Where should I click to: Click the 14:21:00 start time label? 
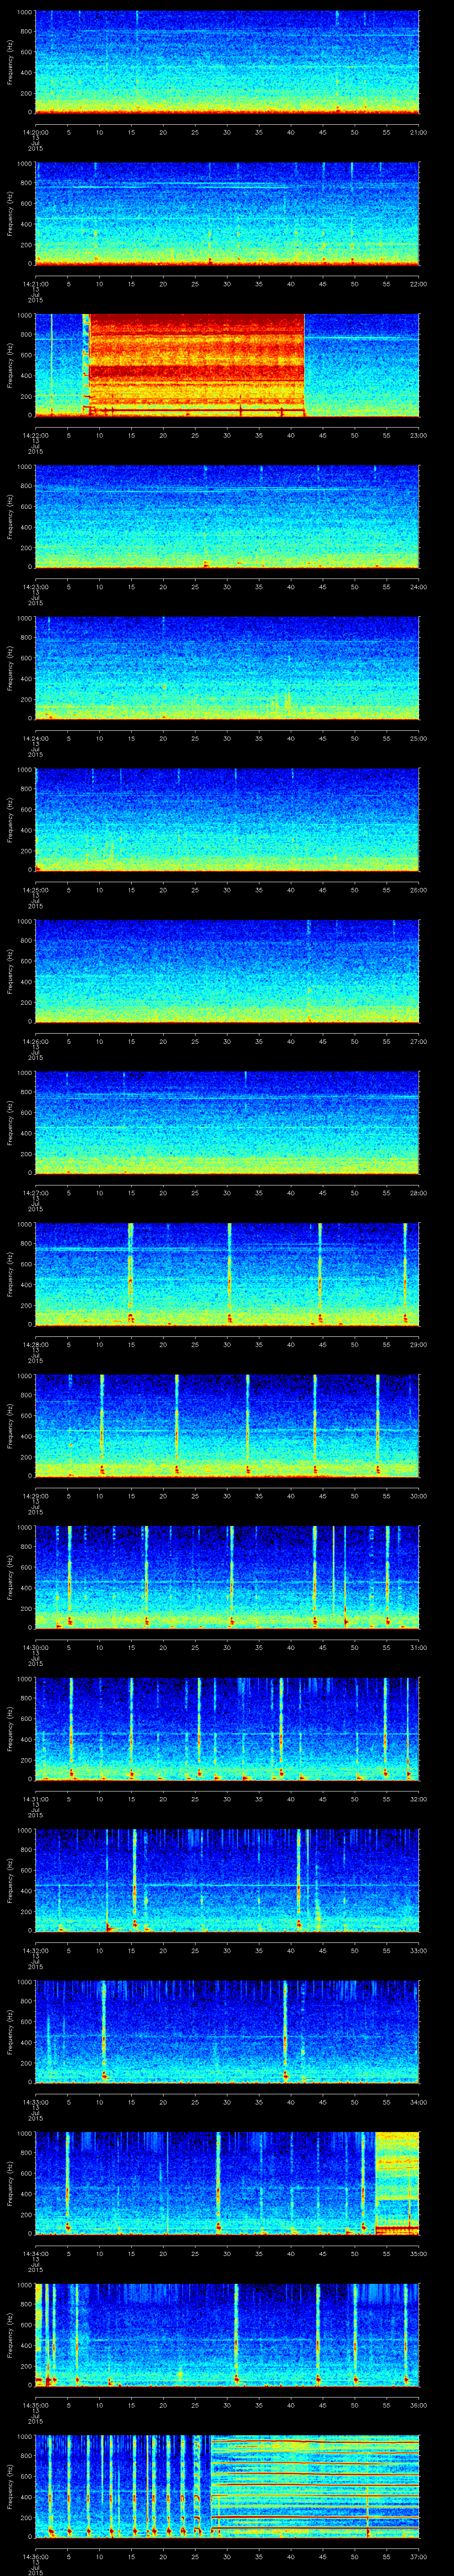[x=35, y=284]
